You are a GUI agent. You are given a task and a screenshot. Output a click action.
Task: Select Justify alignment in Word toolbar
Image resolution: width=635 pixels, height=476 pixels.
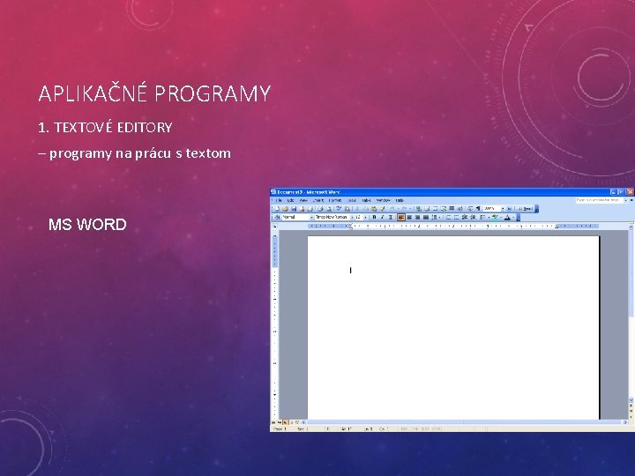click(426, 218)
